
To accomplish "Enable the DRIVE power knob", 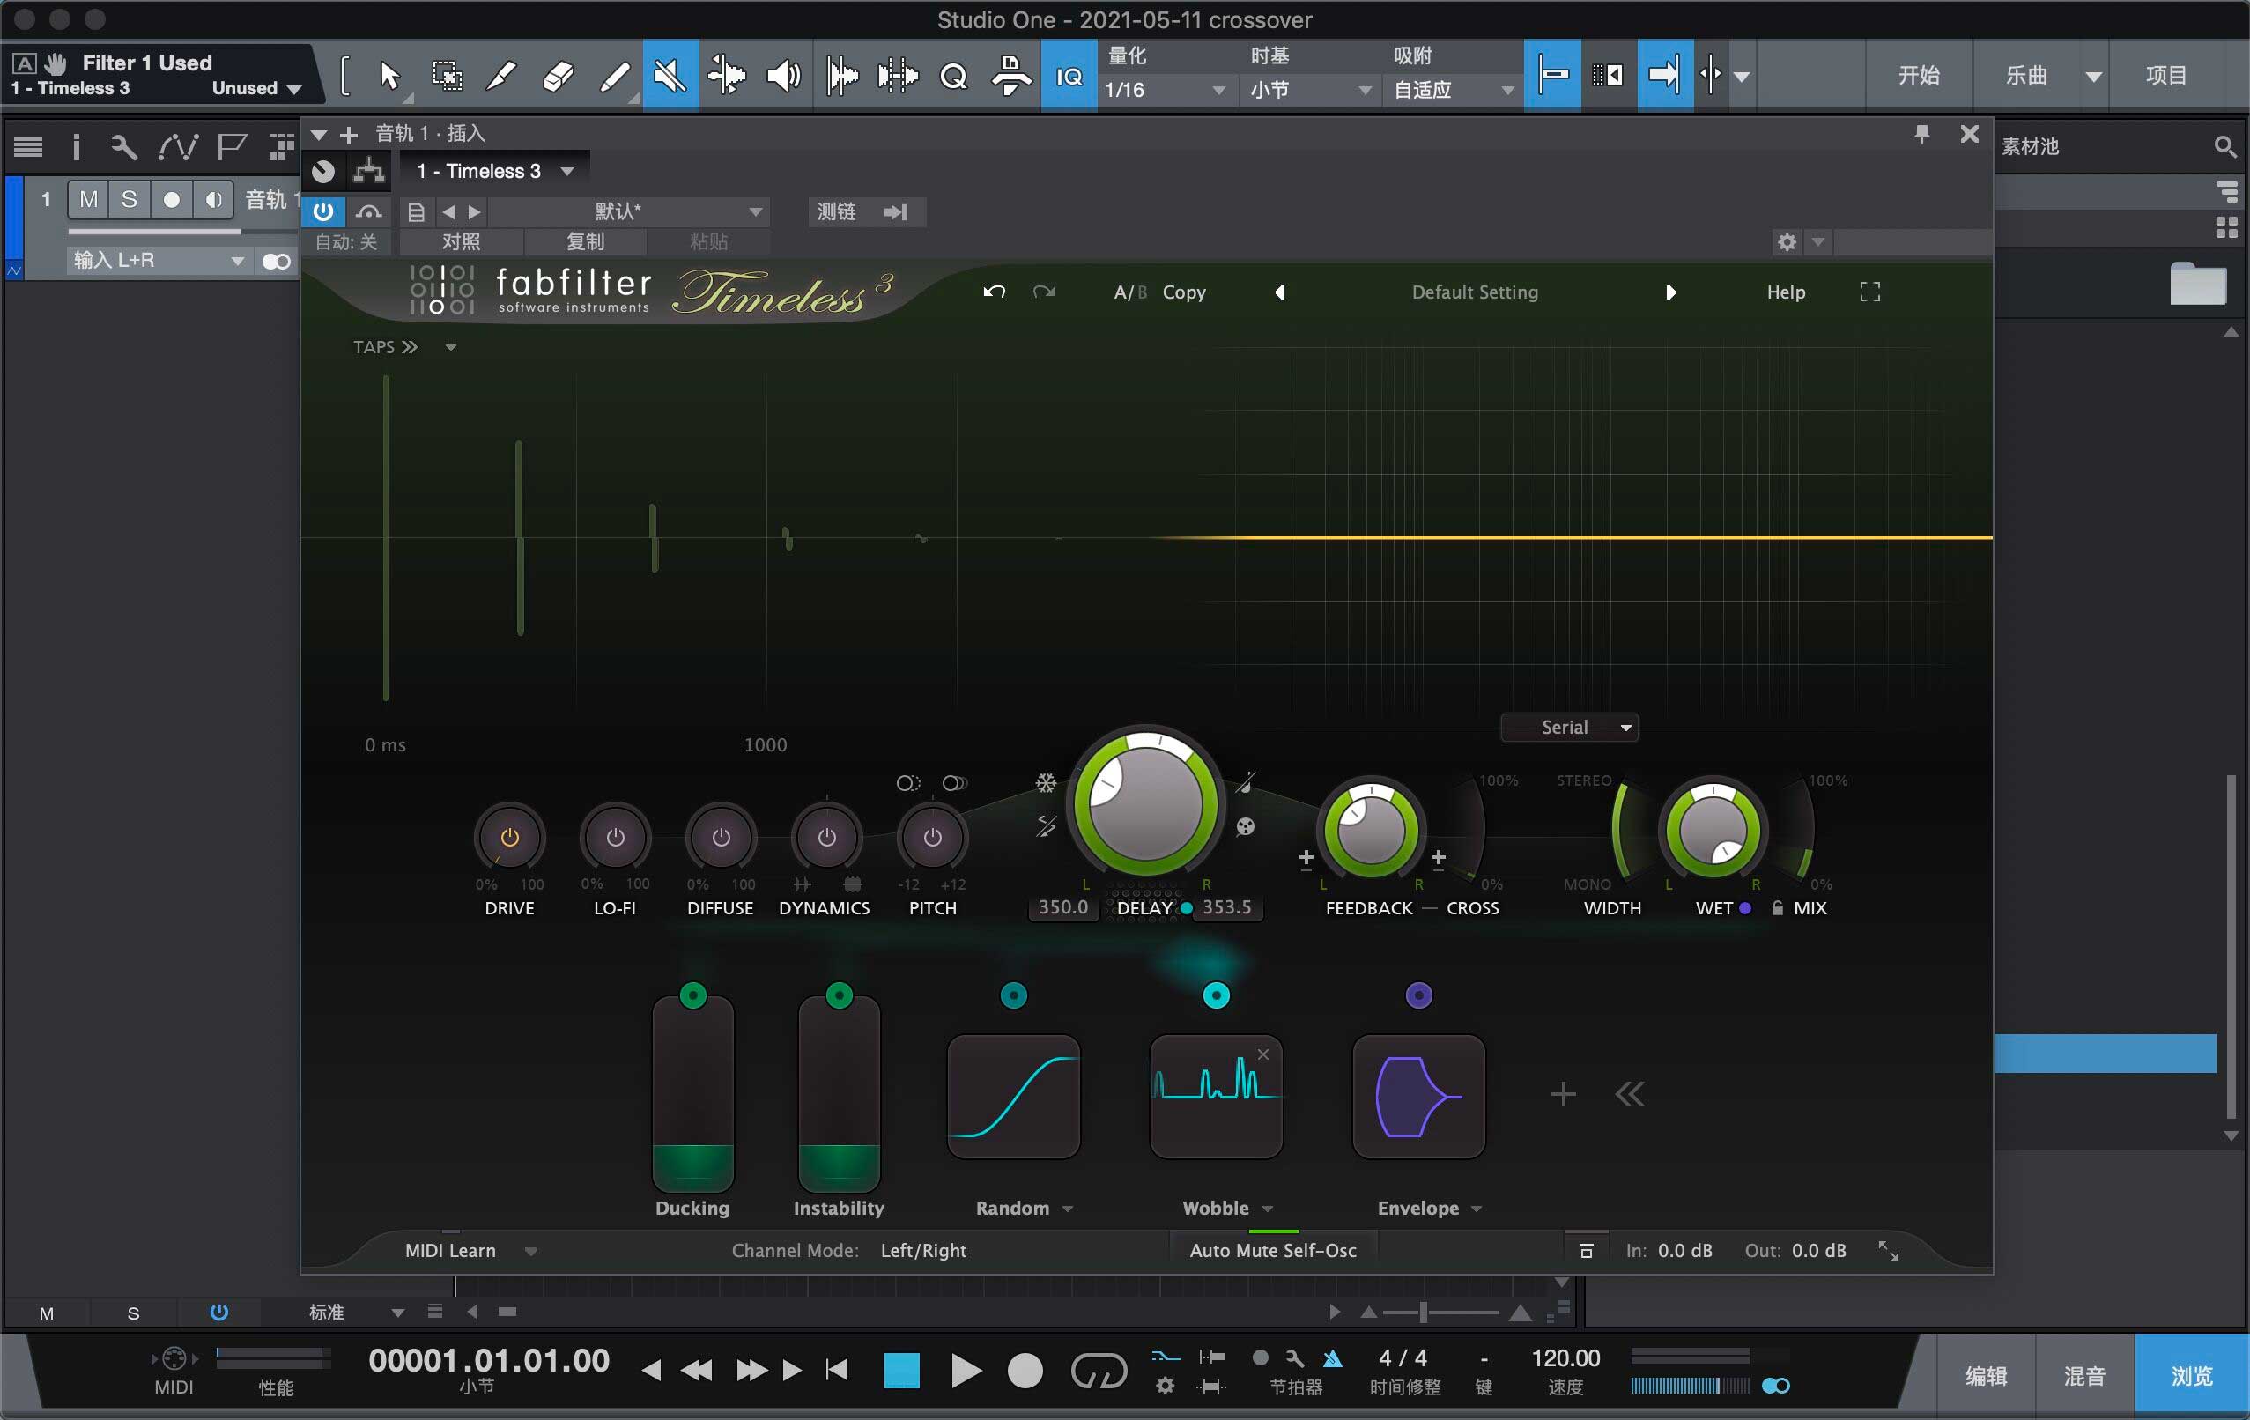I will click(509, 837).
